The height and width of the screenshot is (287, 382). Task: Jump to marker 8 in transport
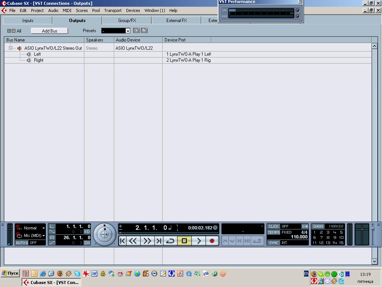[x=328, y=237]
